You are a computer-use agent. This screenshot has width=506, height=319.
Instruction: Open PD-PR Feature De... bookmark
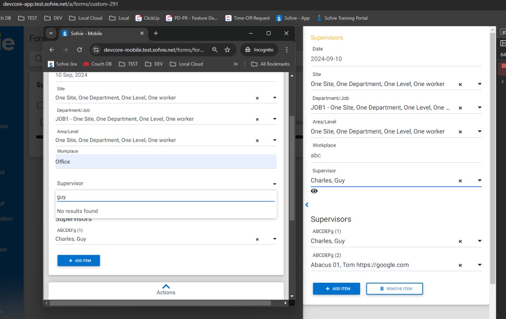(x=192, y=18)
